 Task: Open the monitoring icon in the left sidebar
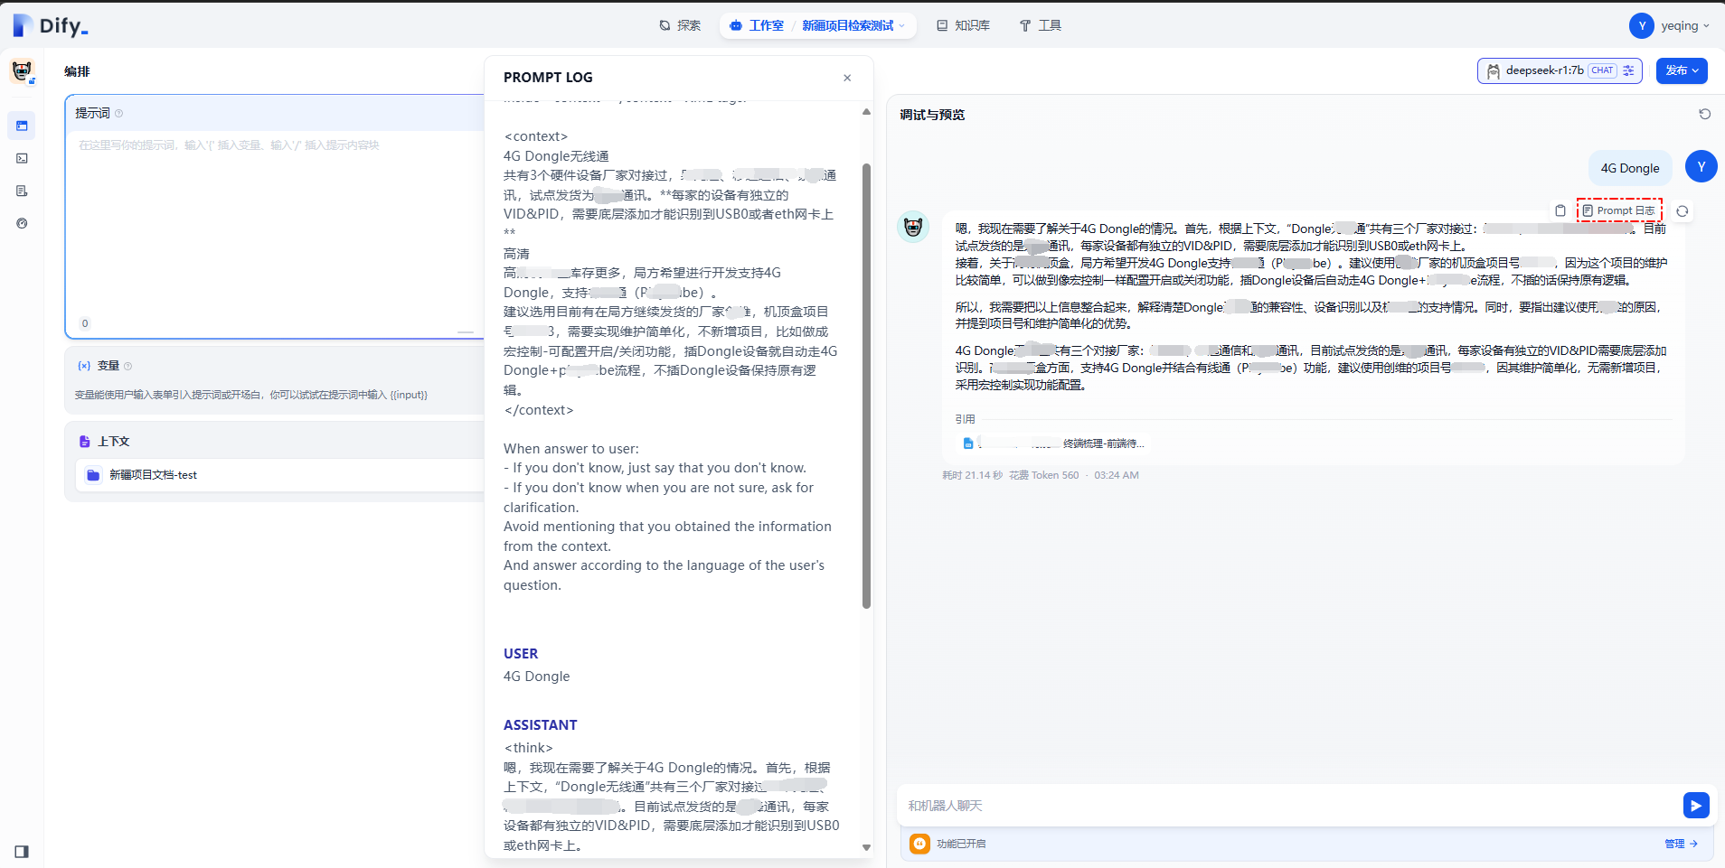click(x=22, y=223)
